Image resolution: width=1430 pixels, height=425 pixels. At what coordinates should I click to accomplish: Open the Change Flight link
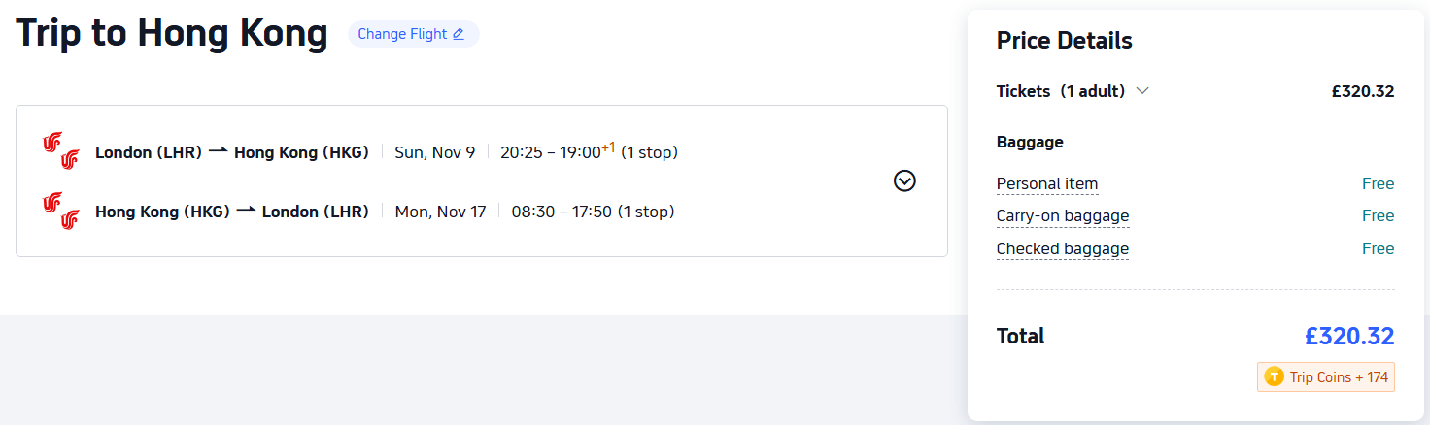[x=413, y=34]
